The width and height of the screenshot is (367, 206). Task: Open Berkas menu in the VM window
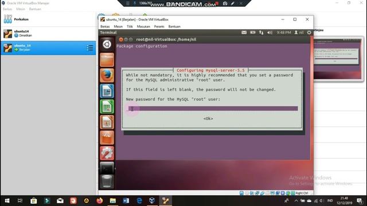105,26
